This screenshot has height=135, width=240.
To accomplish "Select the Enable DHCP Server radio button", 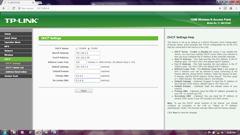I will point(88,49).
